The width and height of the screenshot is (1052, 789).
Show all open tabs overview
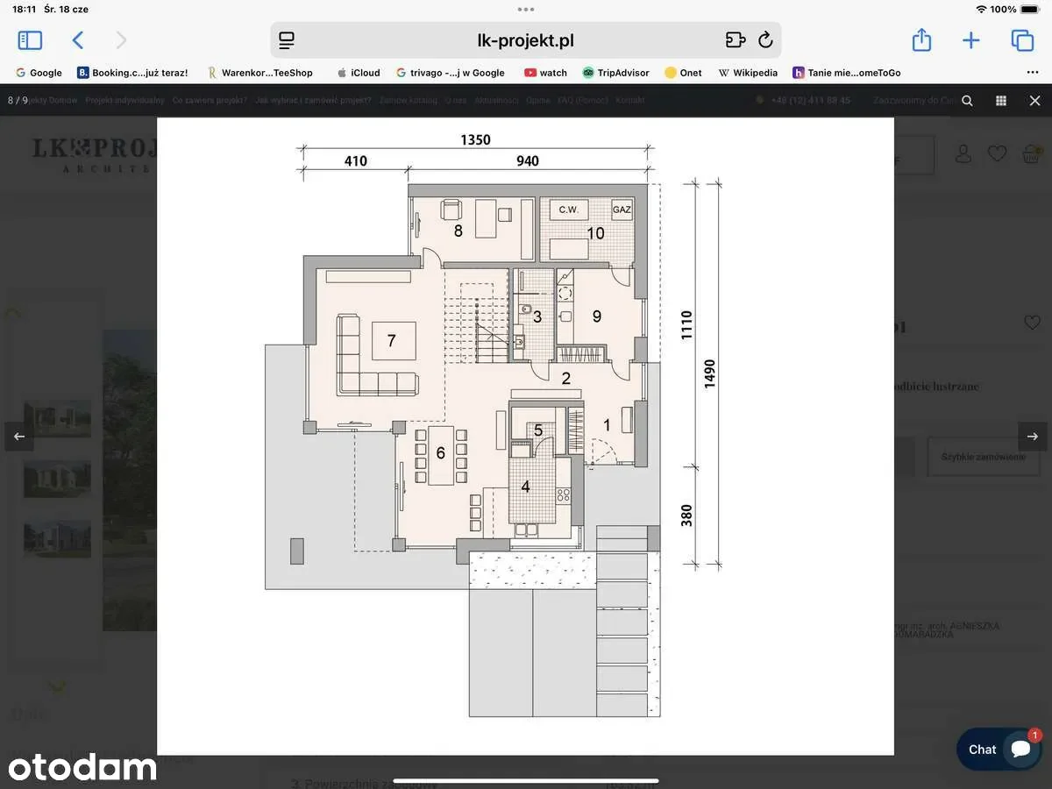[x=1021, y=40]
